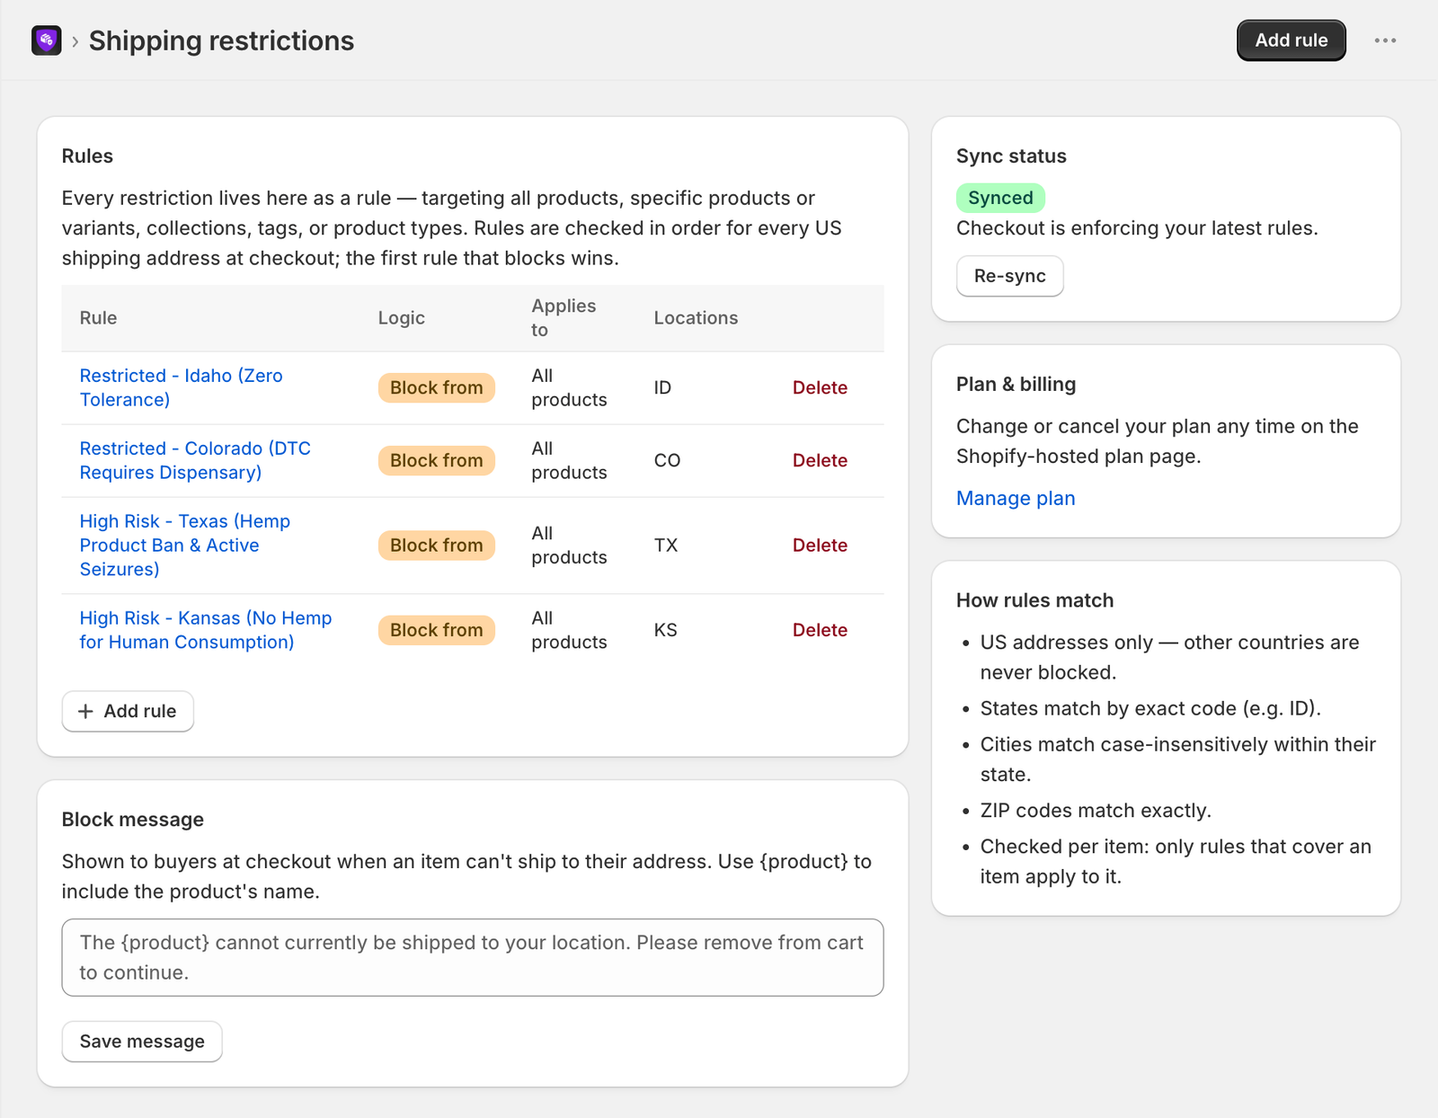Click the Block from badge in Texas row
This screenshot has width=1438, height=1118.
437,545
